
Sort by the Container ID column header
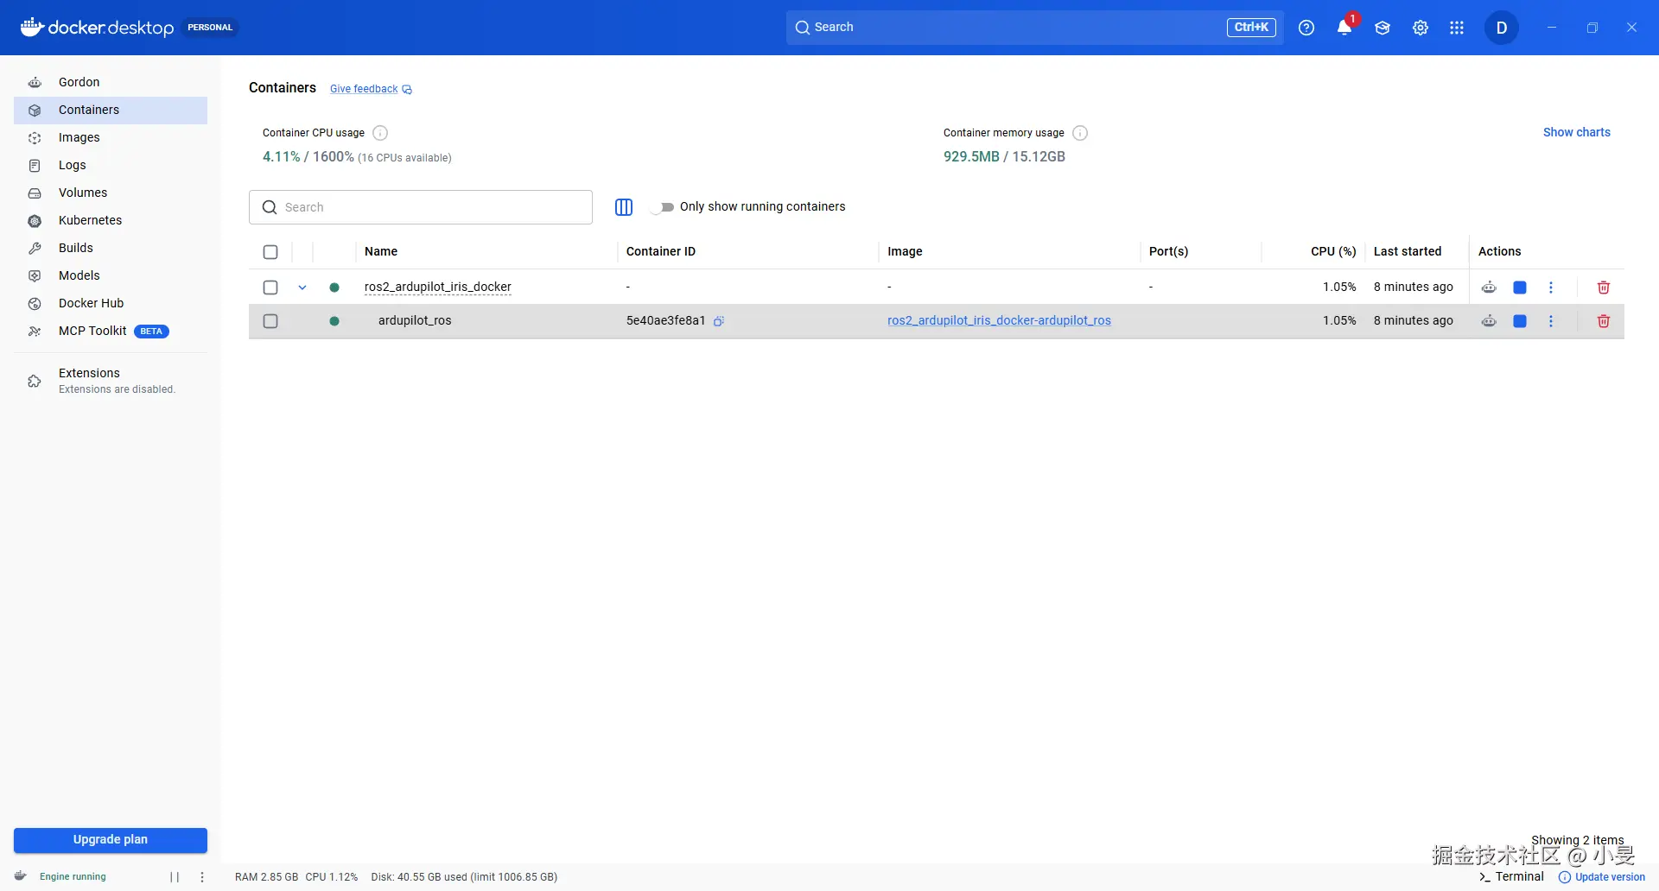(x=661, y=251)
